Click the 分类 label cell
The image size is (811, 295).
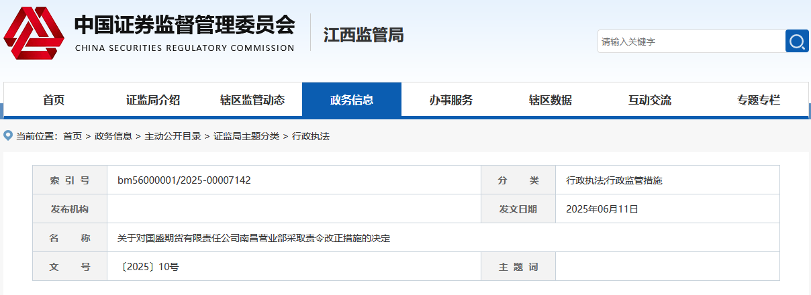point(518,180)
